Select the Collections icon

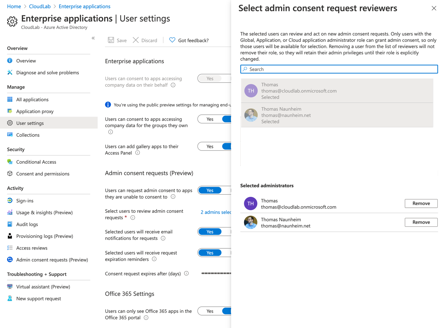pyautogui.click(x=10, y=135)
